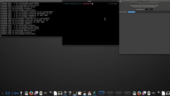Image resolution: width=170 pixels, height=96 pixels.
Task: Launch GIMP from the icon group after the pager
Action: (154, 93)
